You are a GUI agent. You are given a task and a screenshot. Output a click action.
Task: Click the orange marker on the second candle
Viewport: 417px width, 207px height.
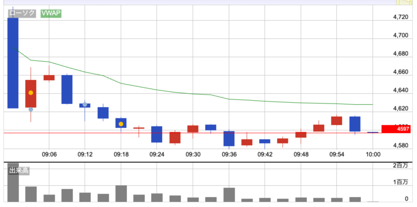(x=31, y=93)
